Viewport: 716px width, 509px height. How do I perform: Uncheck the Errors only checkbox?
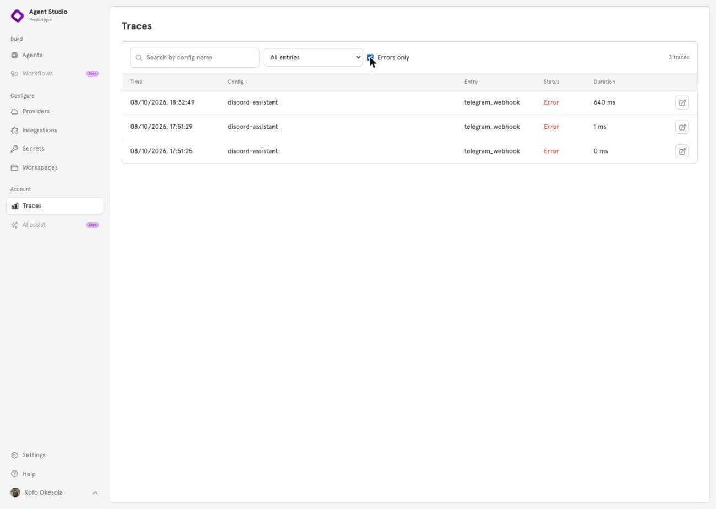[x=370, y=57]
